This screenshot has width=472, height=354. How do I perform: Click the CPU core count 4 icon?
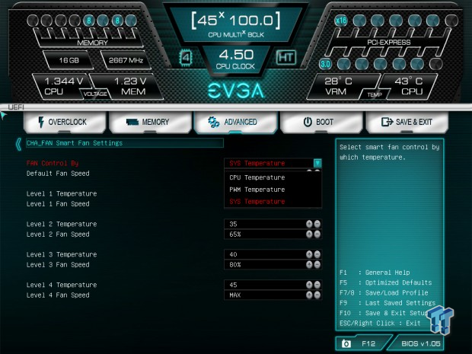click(x=186, y=58)
